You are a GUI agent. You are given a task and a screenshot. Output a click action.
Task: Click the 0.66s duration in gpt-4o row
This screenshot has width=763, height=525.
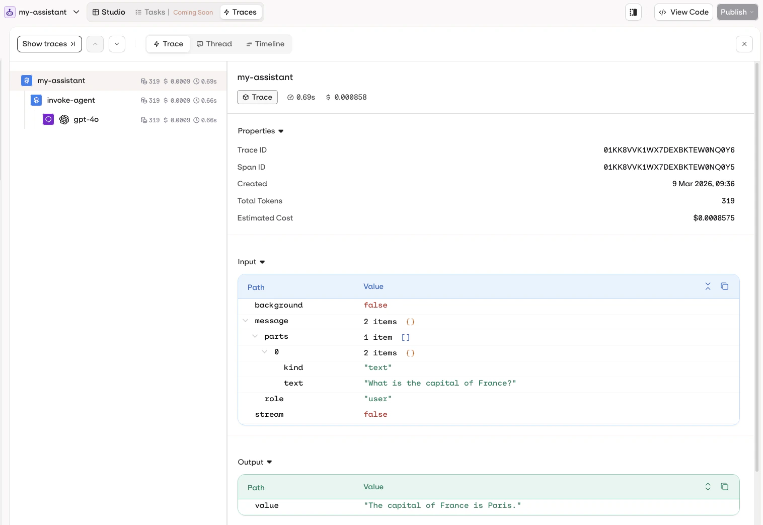coord(205,120)
